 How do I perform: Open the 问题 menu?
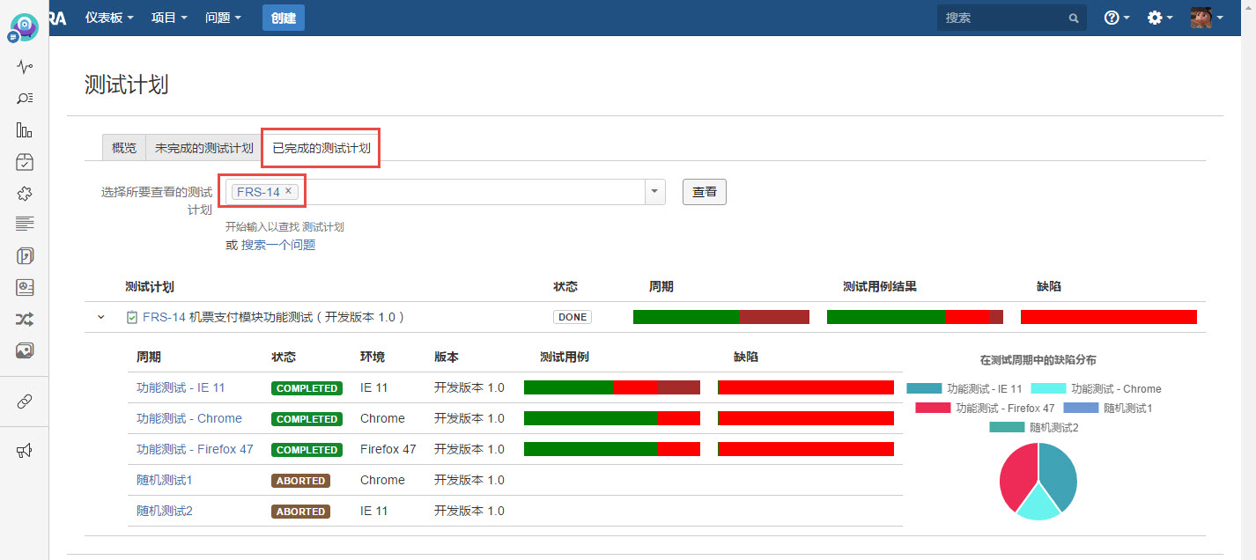(223, 18)
